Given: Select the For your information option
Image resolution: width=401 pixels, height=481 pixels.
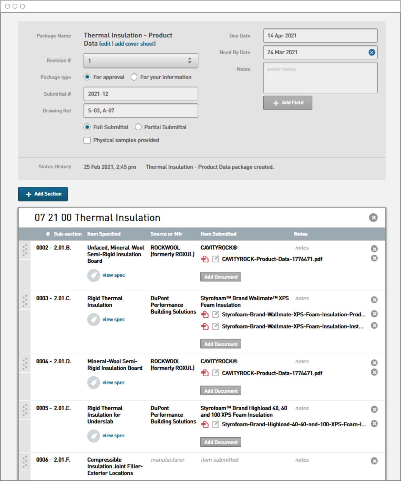Looking at the screenshot, I should pos(134,77).
